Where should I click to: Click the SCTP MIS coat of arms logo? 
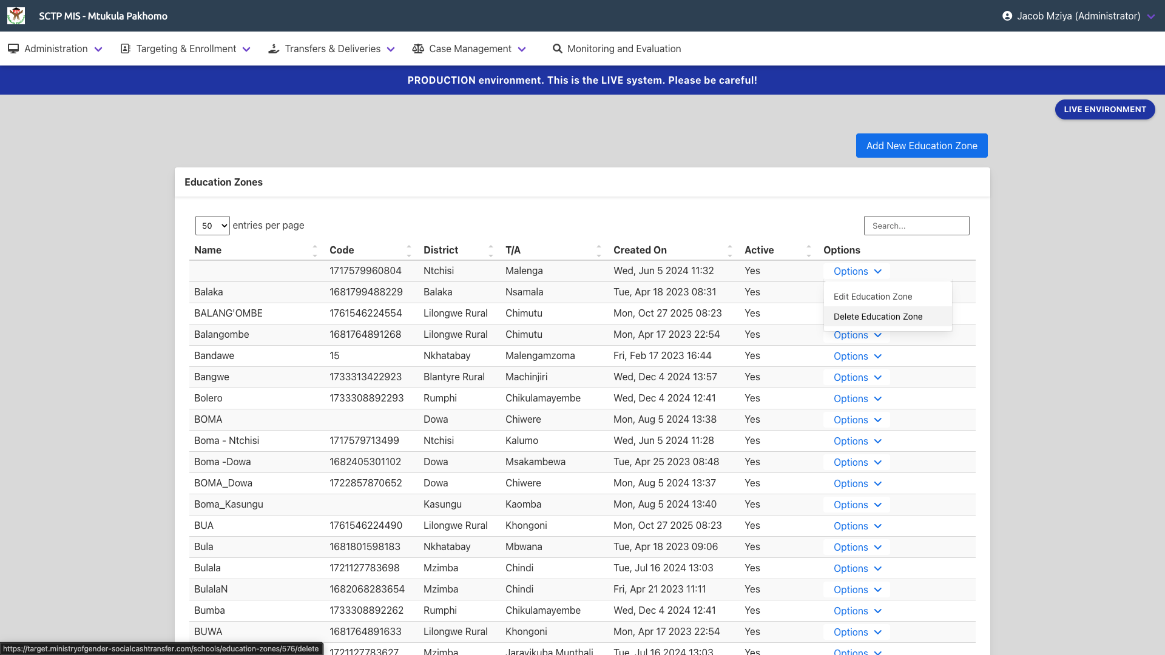[16, 16]
